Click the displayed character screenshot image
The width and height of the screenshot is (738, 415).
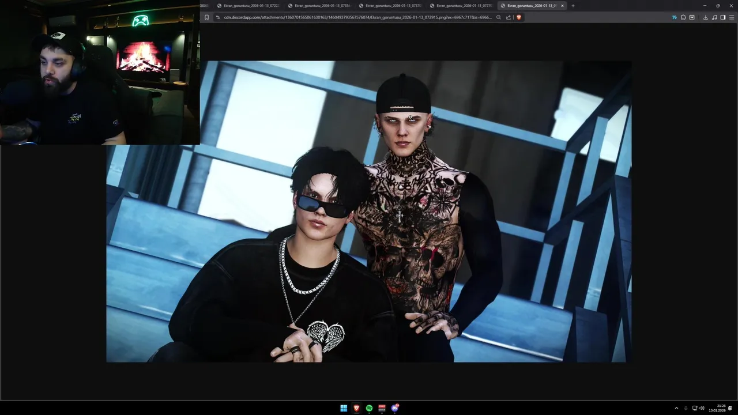(369, 212)
